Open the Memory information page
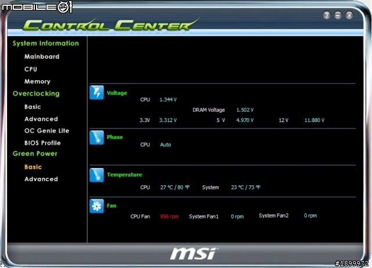This screenshot has width=372, height=268. 37,81
